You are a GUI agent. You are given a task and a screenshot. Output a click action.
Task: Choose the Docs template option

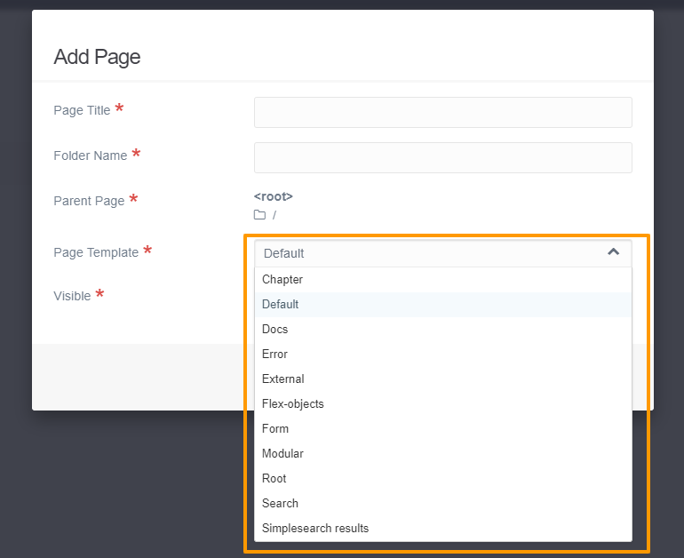(x=442, y=330)
